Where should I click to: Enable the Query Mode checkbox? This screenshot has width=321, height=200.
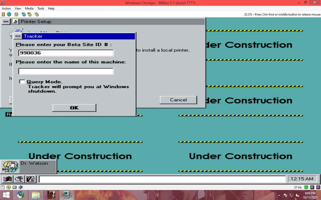pos(22,82)
